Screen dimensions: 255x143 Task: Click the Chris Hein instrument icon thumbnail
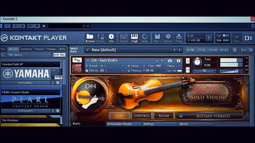[77, 68]
